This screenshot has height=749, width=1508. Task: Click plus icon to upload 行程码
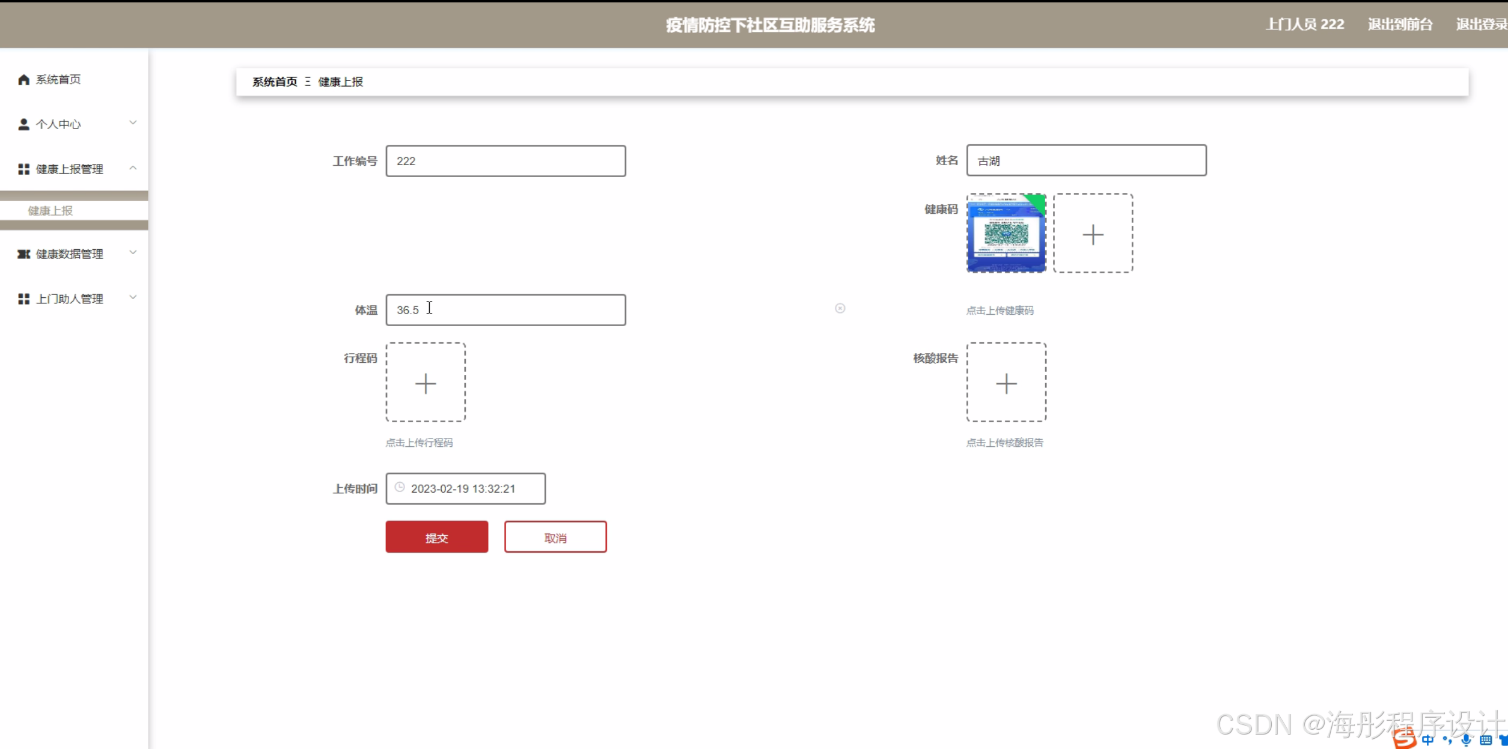point(426,383)
